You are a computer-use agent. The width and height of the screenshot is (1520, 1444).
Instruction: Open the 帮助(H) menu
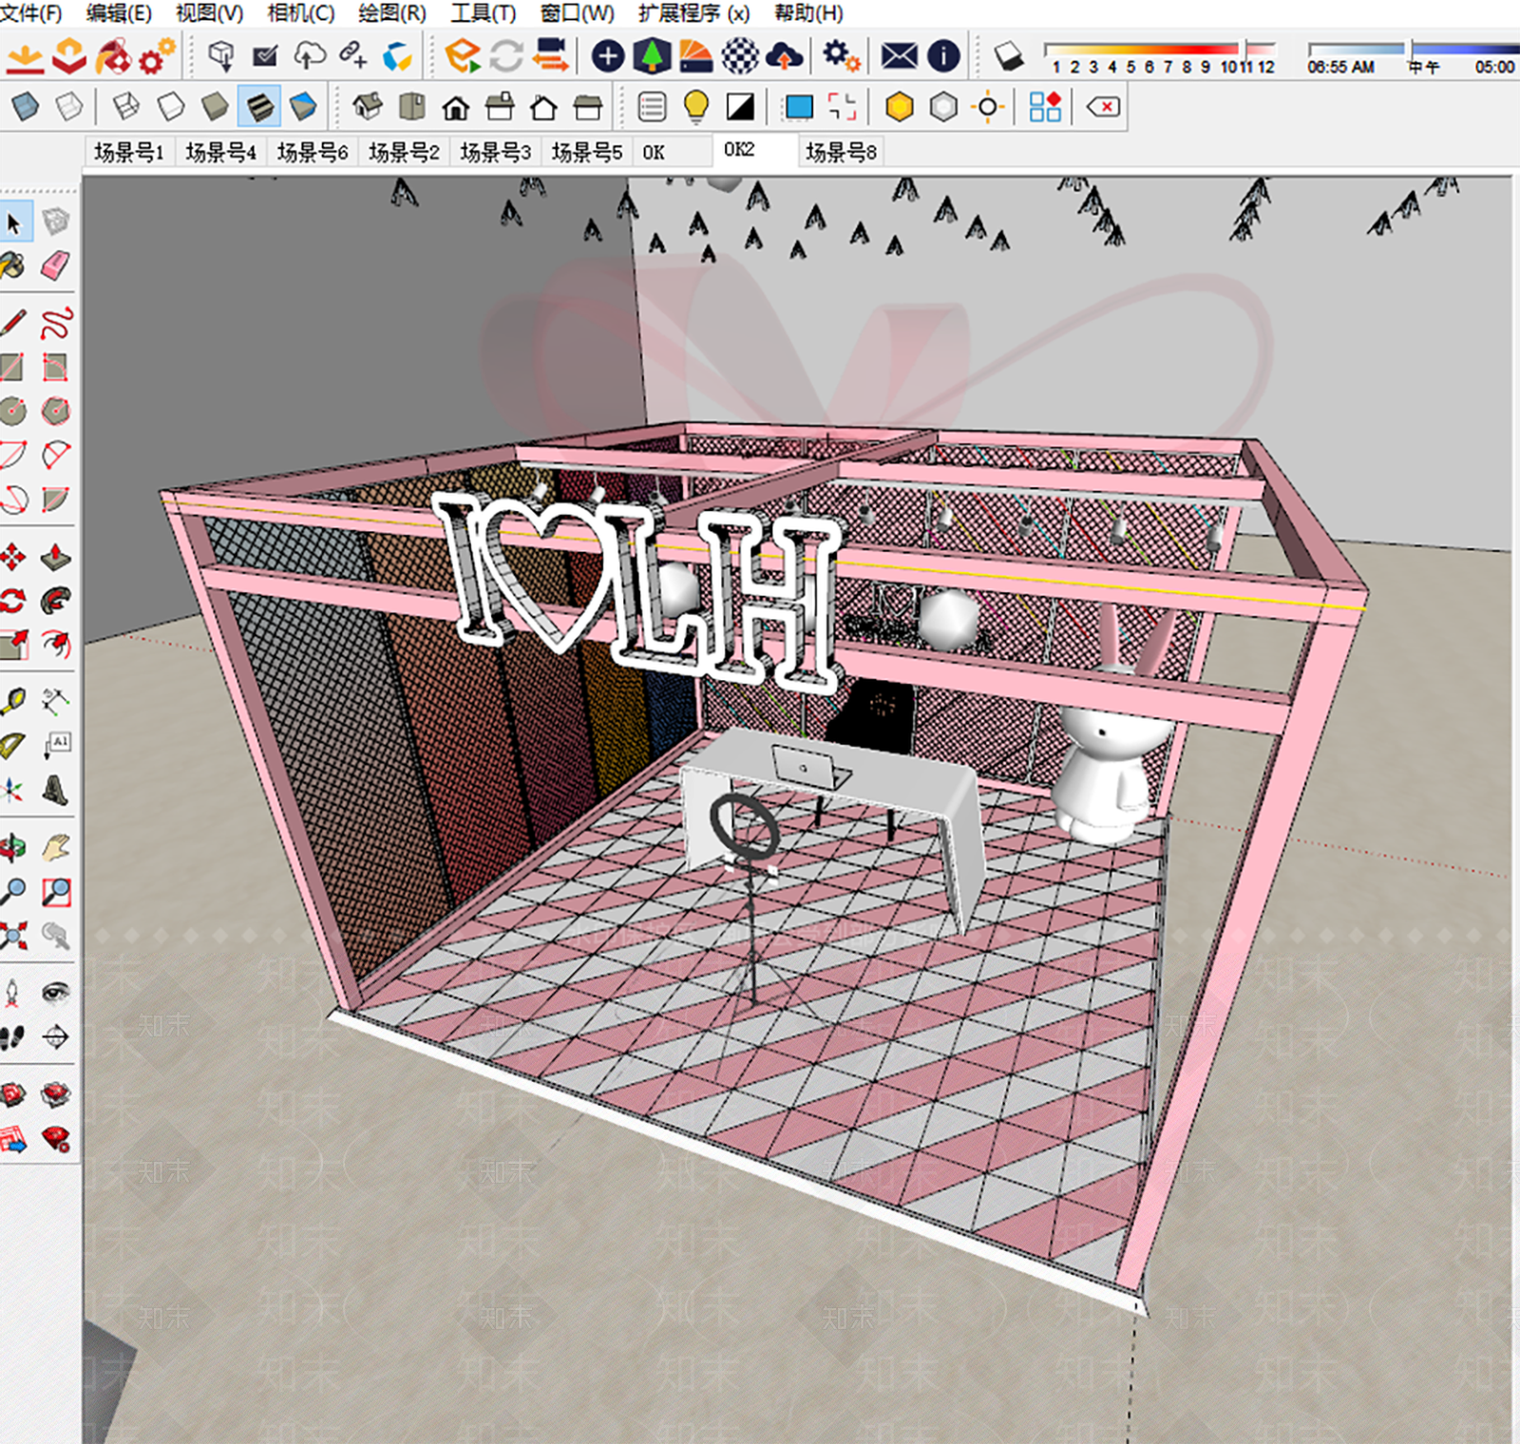808,13
